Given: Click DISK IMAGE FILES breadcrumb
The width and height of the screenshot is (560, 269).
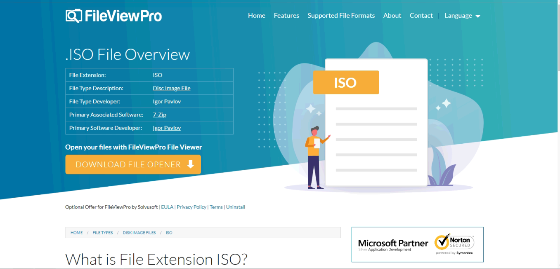Looking at the screenshot, I should point(139,233).
